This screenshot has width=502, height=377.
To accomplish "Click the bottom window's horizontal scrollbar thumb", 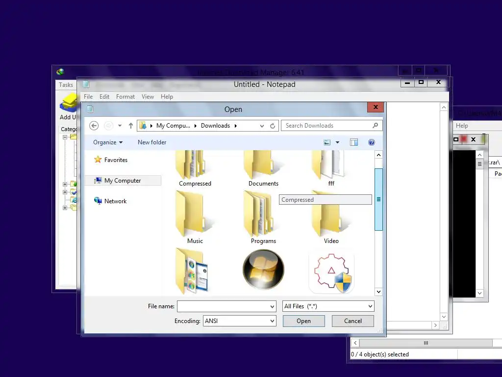I will pos(426,343).
